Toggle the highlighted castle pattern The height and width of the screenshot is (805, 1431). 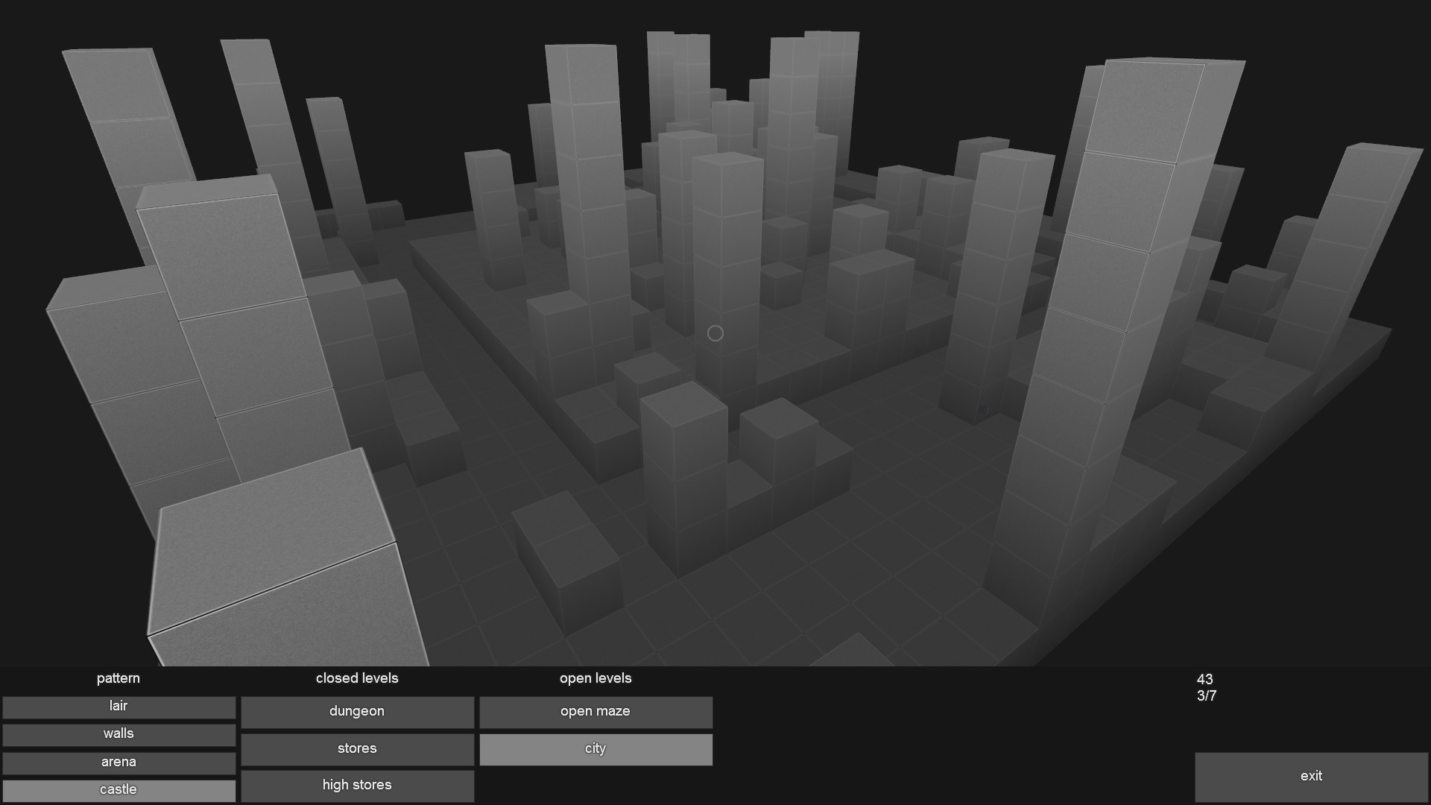tap(119, 790)
